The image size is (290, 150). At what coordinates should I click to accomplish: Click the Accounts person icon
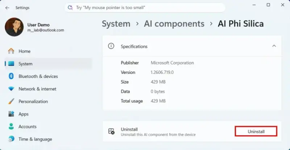[x=11, y=126]
